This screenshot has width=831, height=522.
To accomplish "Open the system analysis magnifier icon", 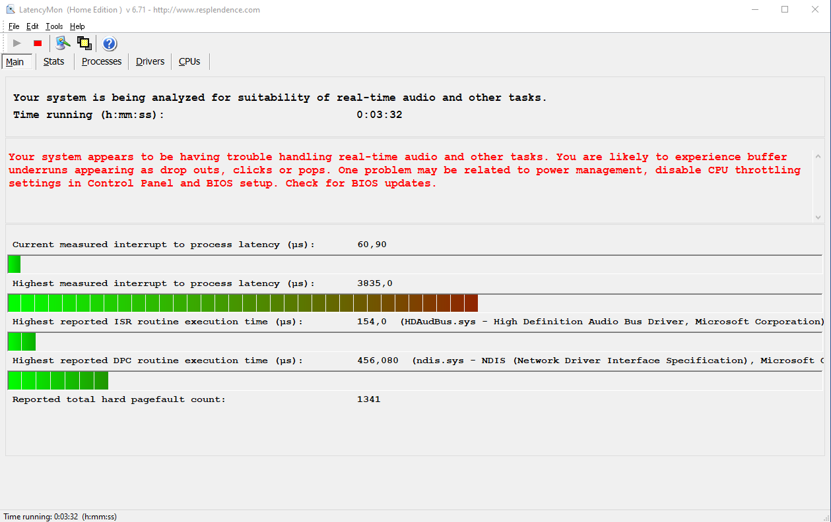I will click(63, 43).
